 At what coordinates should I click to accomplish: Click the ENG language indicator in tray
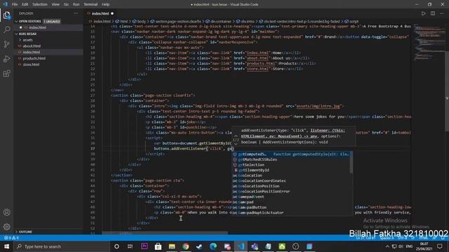pyautogui.click(x=409, y=246)
